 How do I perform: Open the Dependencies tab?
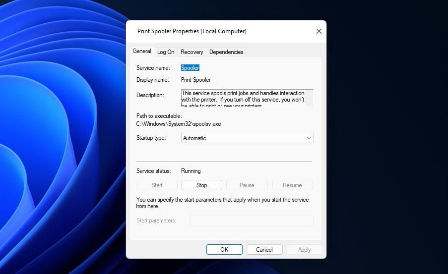click(226, 52)
